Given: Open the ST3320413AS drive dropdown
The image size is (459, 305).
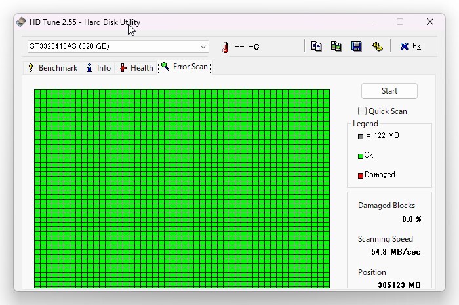Looking at the screenshot, I should point(118,46).
